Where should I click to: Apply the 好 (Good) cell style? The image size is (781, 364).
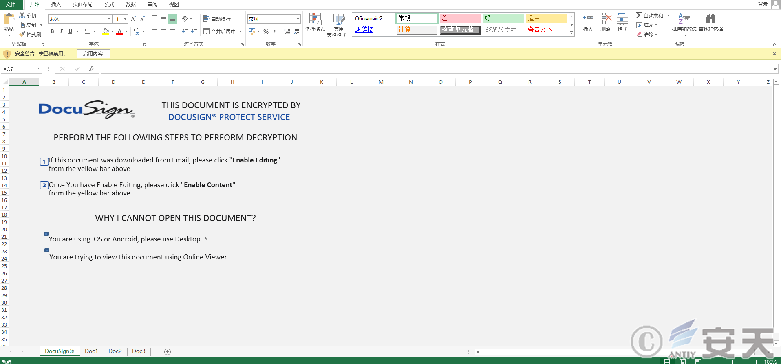click(503, 18)
